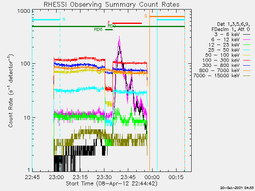Click the '23:15' x-axis tick label
Screen dimensions: 255x191
pyautogui.click(x=80, y=177)
